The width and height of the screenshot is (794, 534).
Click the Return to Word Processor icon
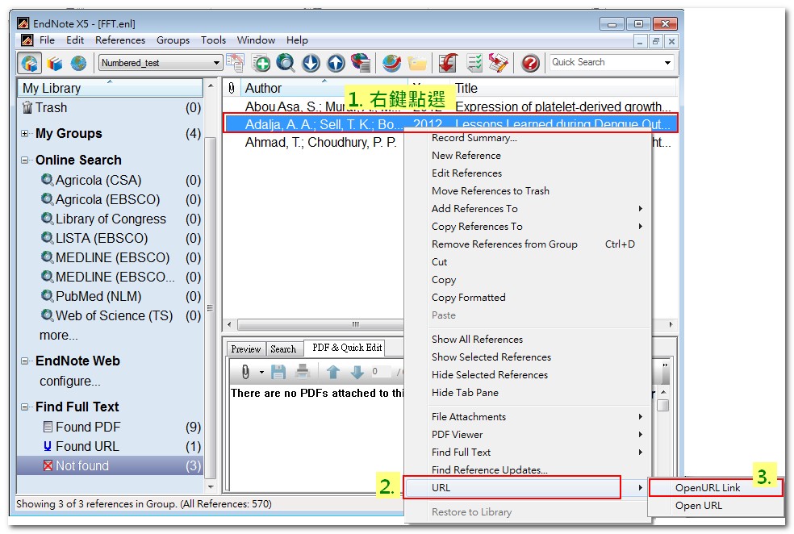499,63
